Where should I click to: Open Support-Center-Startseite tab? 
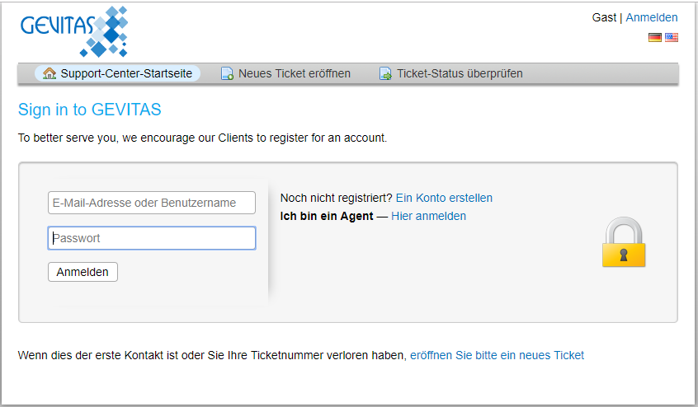117,73
